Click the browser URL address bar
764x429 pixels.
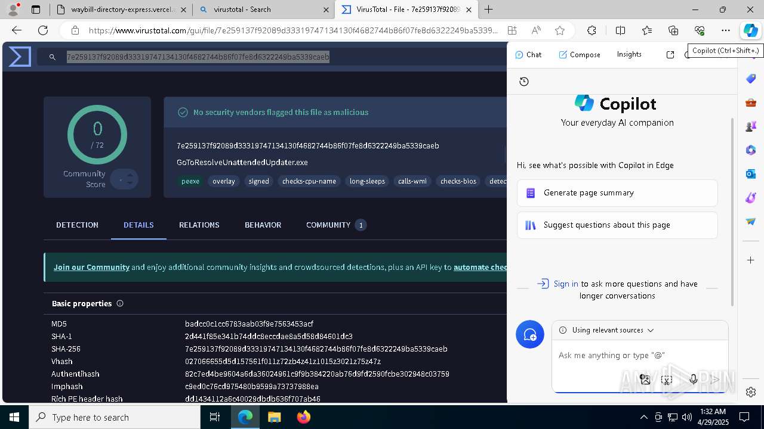(x=293, y=30)
